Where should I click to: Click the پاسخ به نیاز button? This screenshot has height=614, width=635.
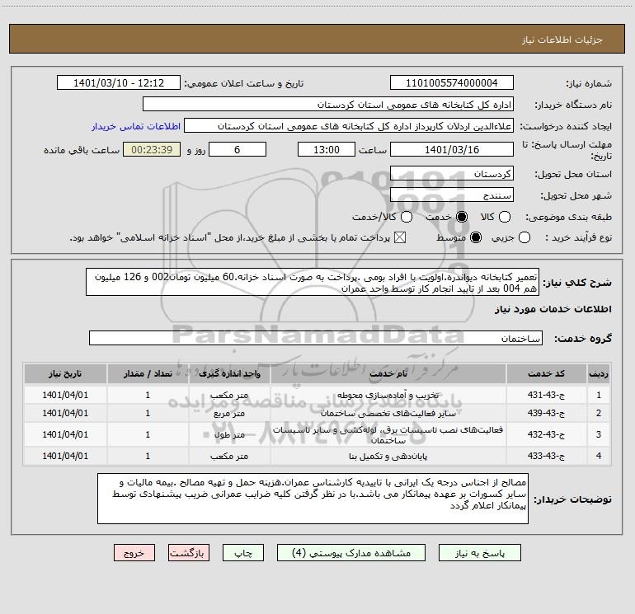click(479, 553)
